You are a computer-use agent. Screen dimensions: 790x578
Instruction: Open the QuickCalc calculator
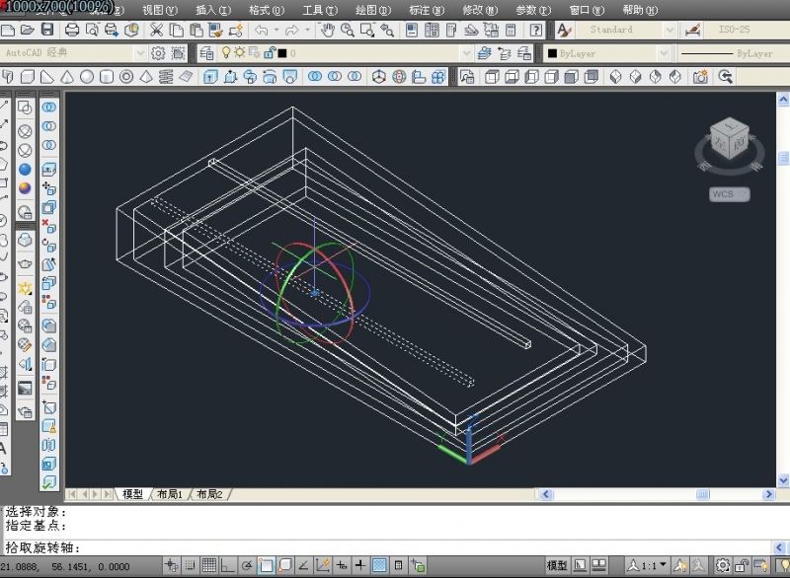coord(511,31)
